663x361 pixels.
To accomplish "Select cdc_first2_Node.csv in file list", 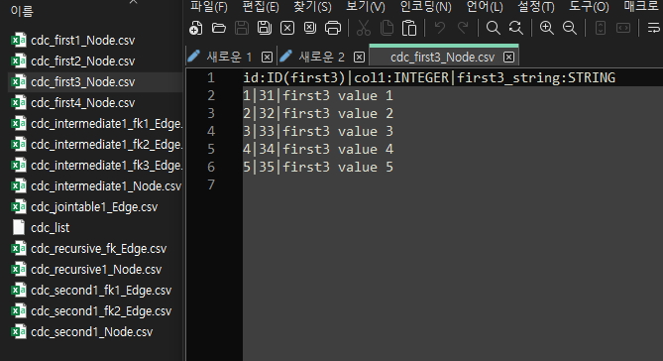I will pyautogui.click(x=83, y=60).
